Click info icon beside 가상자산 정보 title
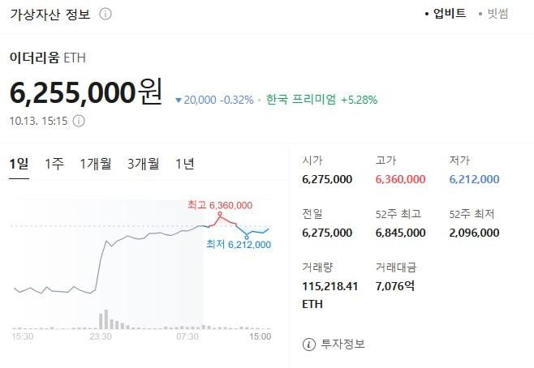Viewport: 534px width, 368px height. pos(106,14)
